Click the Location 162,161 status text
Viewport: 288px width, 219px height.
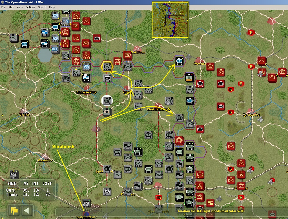pyautogui.click(x=211, y=211)
